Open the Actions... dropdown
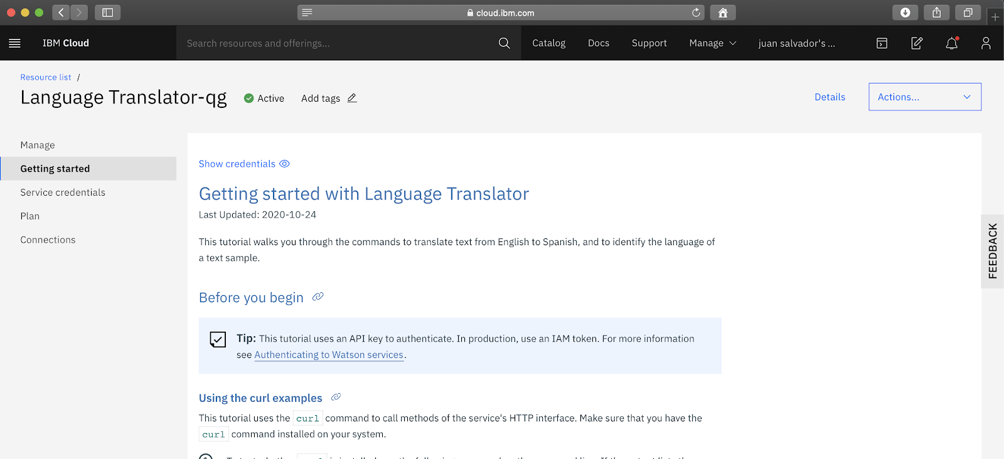The height and width of the screenshot is (459, 1004). click(925, 97)
